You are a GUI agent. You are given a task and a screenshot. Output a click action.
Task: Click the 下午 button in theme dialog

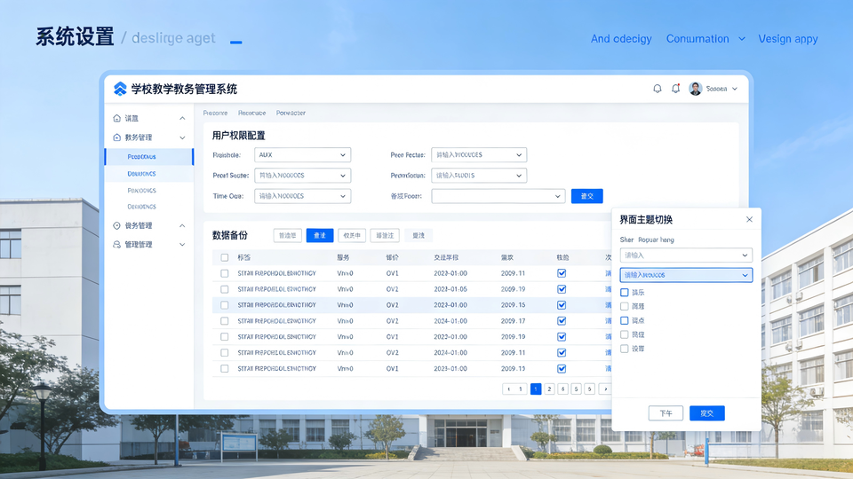click(666, 413)
